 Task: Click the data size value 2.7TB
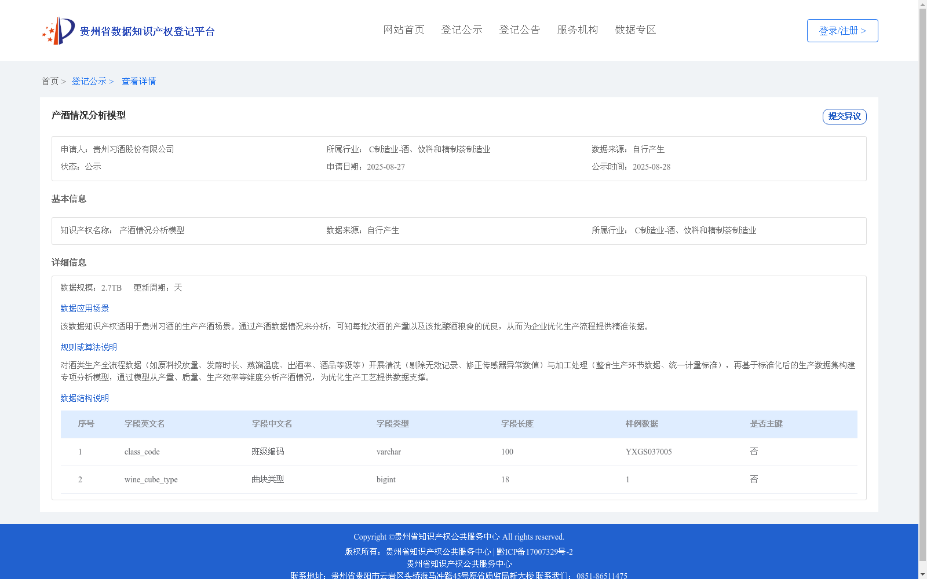111,288
